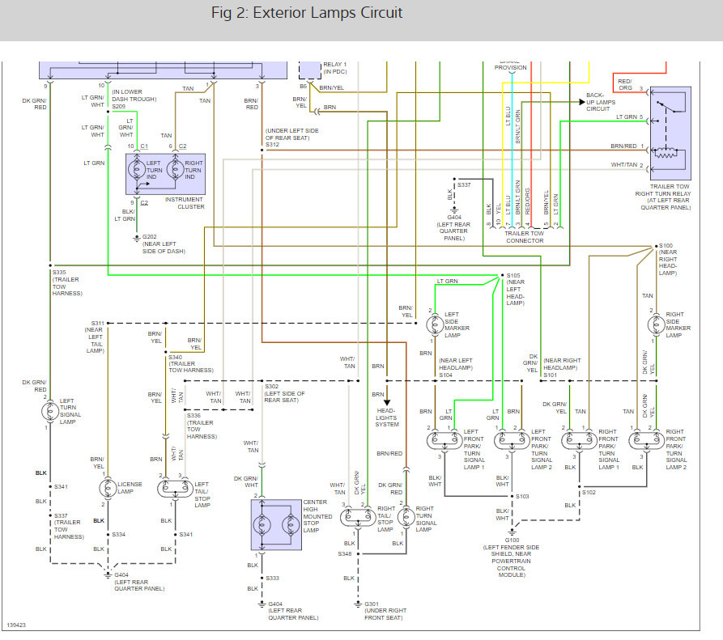Click the 'LT GRN 5' relay pin label
Viewport: 723px width, 640px height.
629,117
